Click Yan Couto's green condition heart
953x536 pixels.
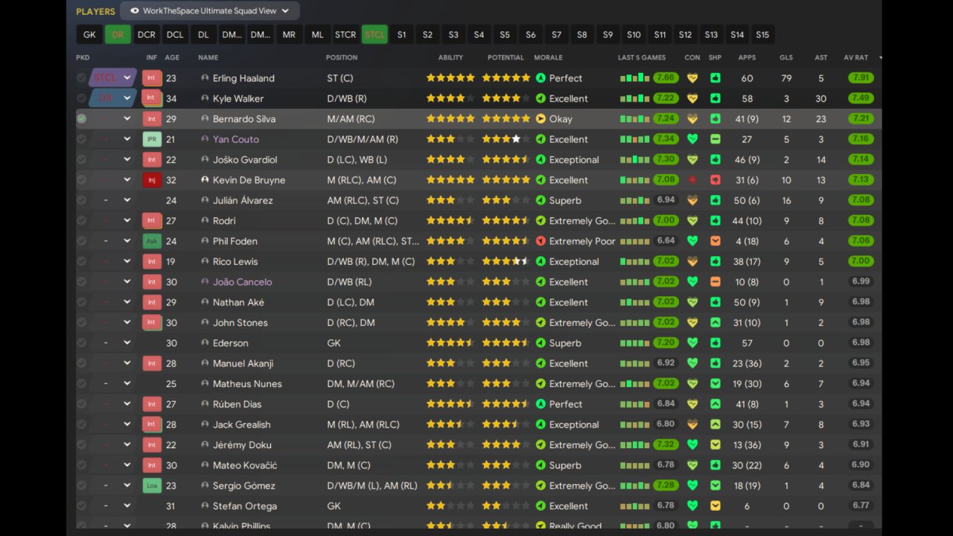coord(692,139)
